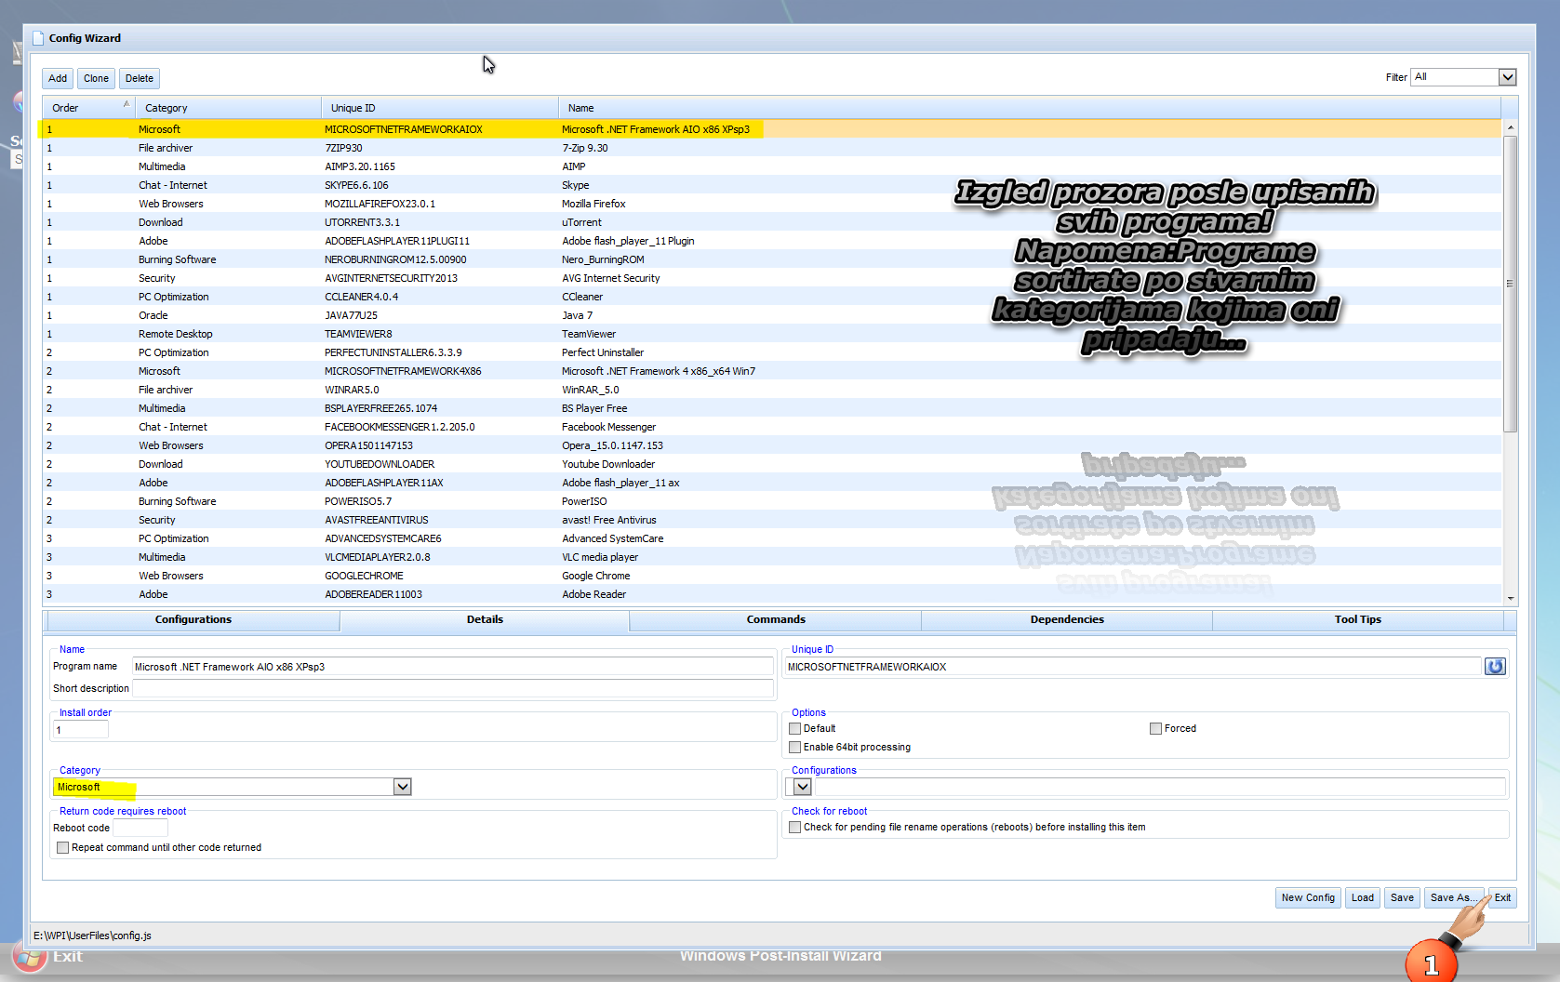1560x982 pixels.
Task: Switch to the Configurations tab
Action: (193, 620)
